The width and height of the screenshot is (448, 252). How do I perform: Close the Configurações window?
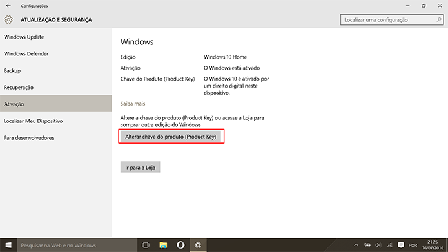[440, 6]
